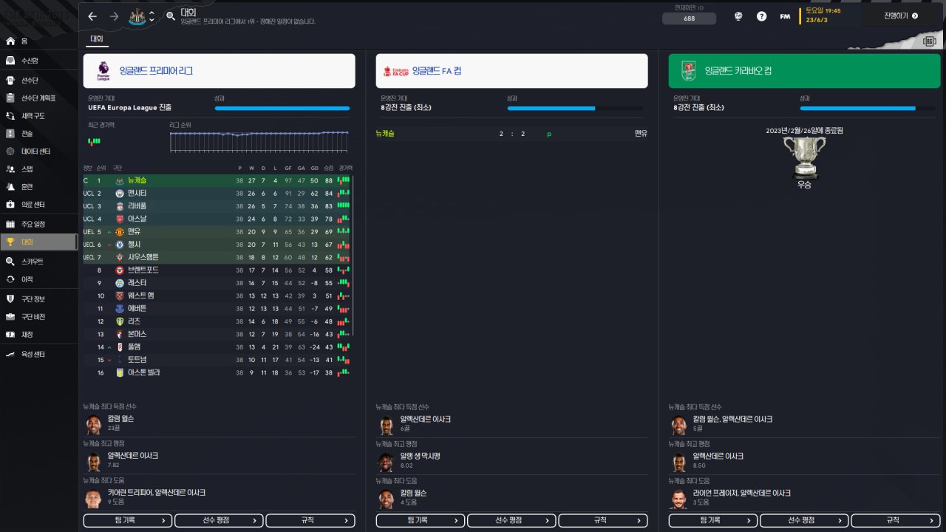Open 재정 finances in sidebar

(38, 335)
